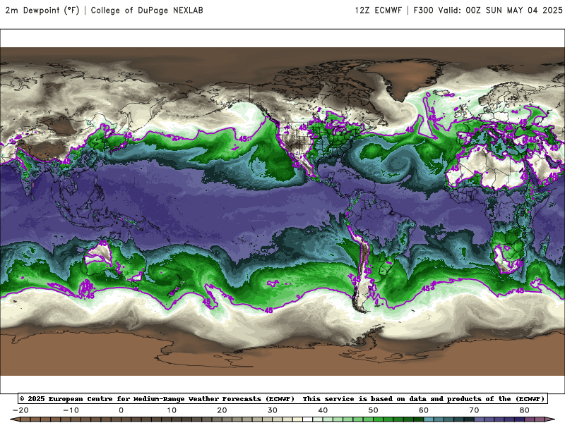The width and height of the screenshot is (565, 423).
Task: Click the "12Z ECMWF" model run label
Action: [x=378, y=11]
